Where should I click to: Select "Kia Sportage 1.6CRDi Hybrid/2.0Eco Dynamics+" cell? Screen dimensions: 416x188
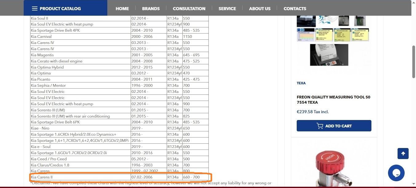81,134
